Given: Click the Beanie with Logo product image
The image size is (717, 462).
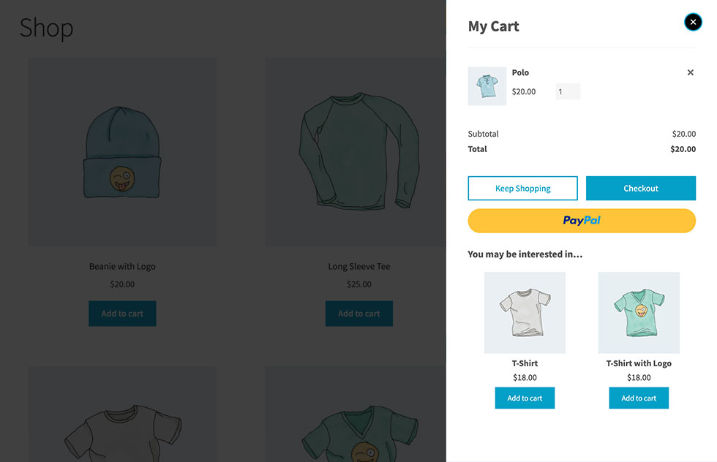Looking at the screenshot, I should pos(122,152).
